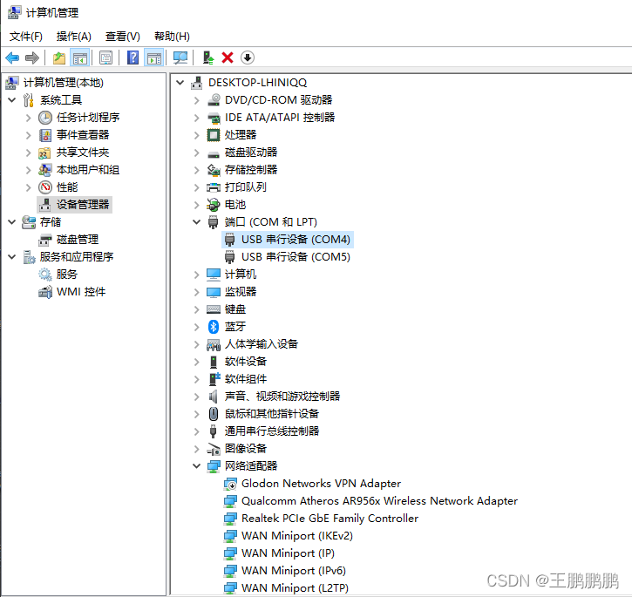Click the Back arrow toolbar icon

pyautogui.click(x=12, y=58)
